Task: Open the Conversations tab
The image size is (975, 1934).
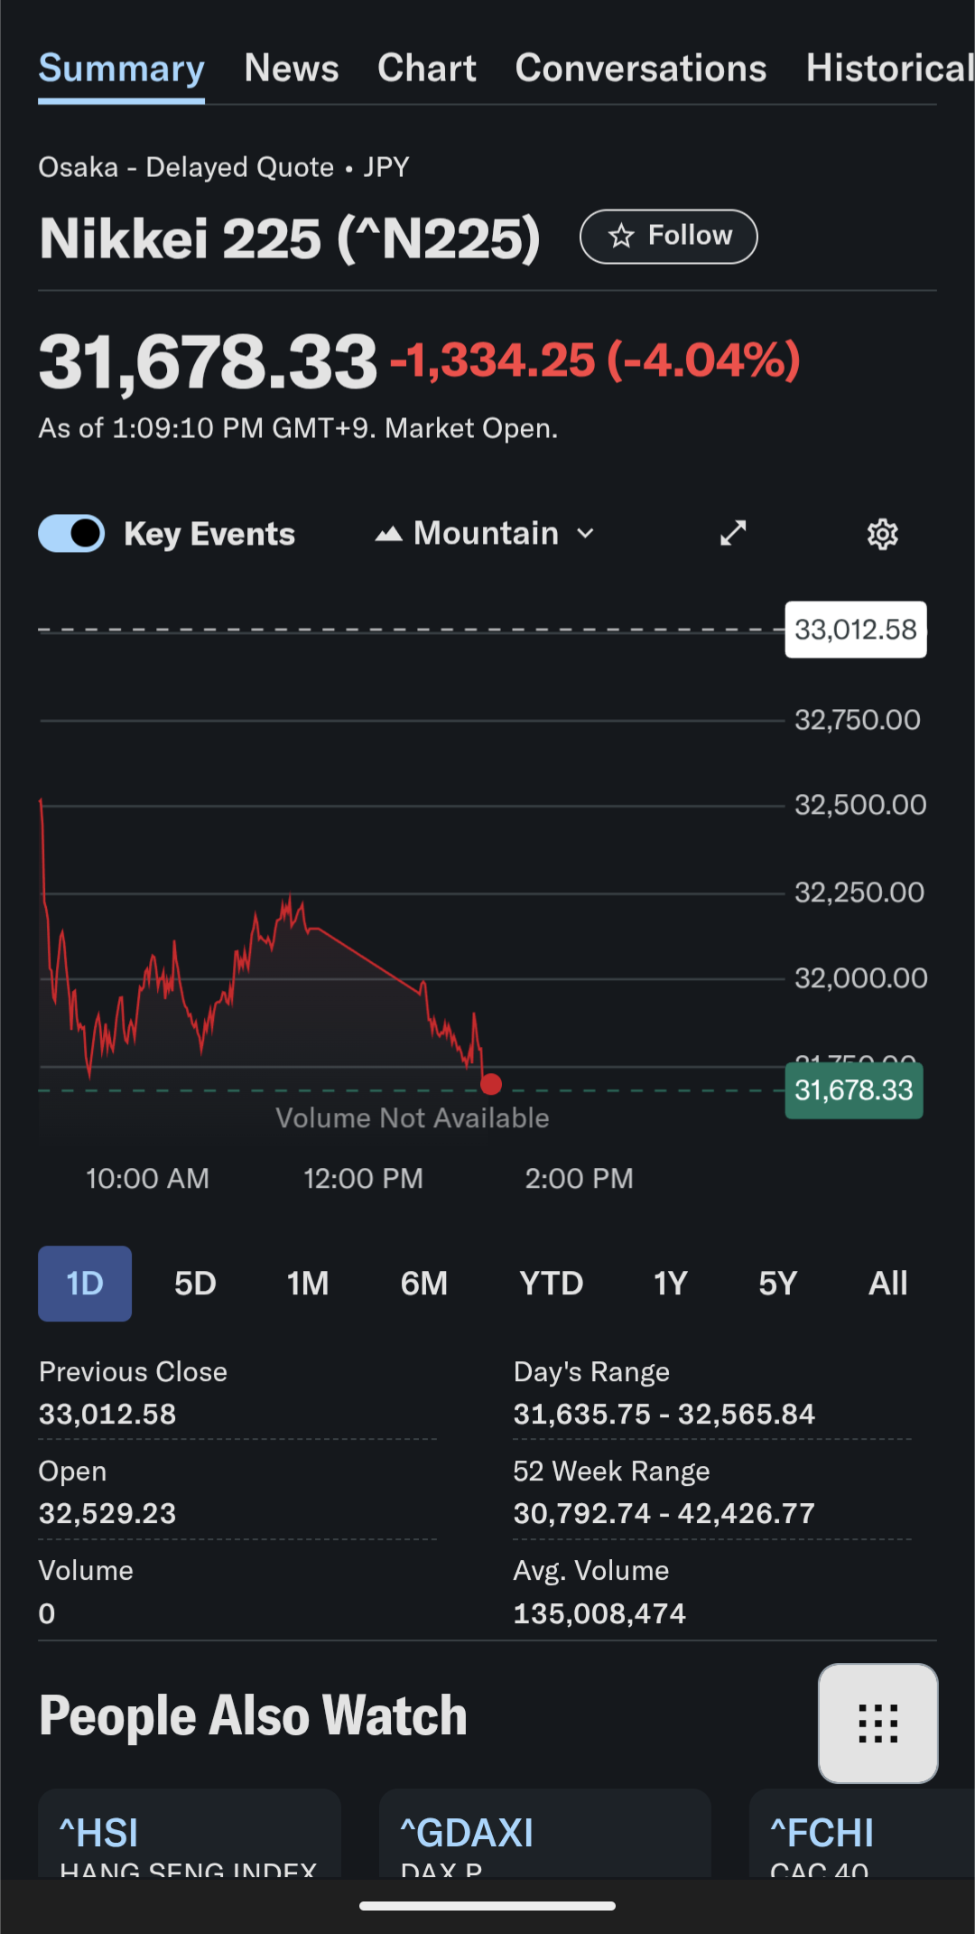Action: [x=641, y=69]
